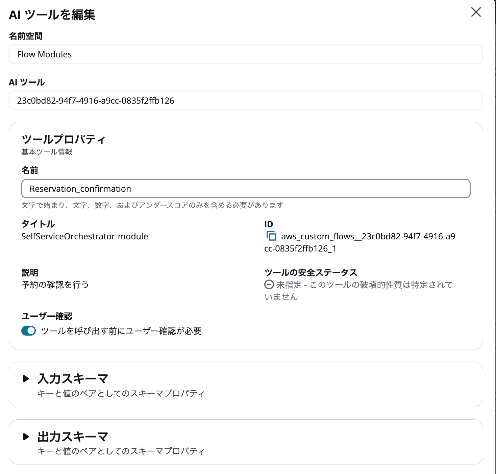Collapse the ツールプロパティ section
Image resolution: width=496 pixels, height=474 pixels.
coord(63,139)
